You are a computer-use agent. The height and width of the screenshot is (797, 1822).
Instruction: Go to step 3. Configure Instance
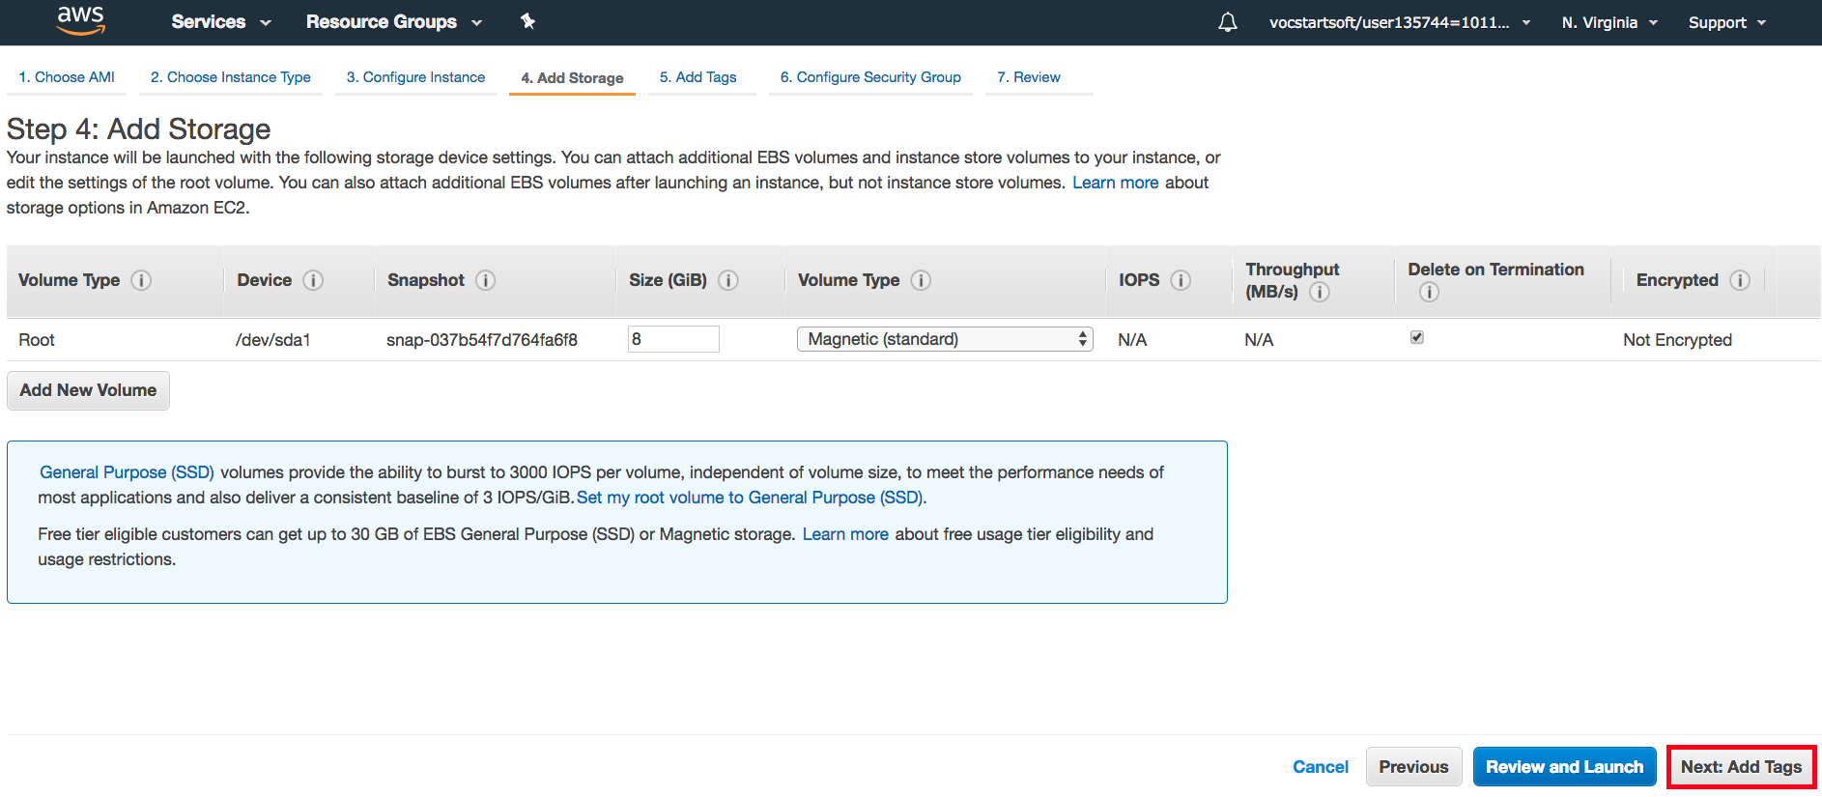(x=415, y=77)
